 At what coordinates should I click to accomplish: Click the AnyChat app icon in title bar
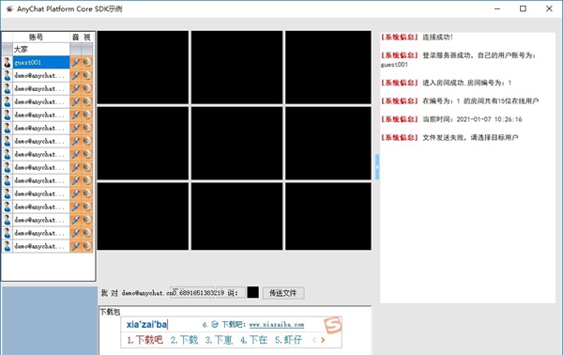(9, 8)
